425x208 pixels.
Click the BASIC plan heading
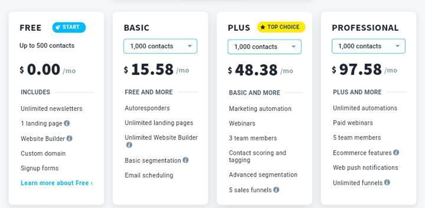(x=136, y=28)
